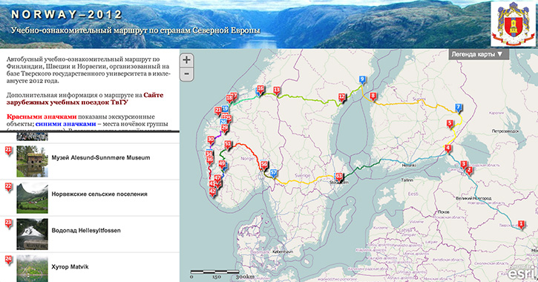Click the Tallinn label on the map

point(407,180)
